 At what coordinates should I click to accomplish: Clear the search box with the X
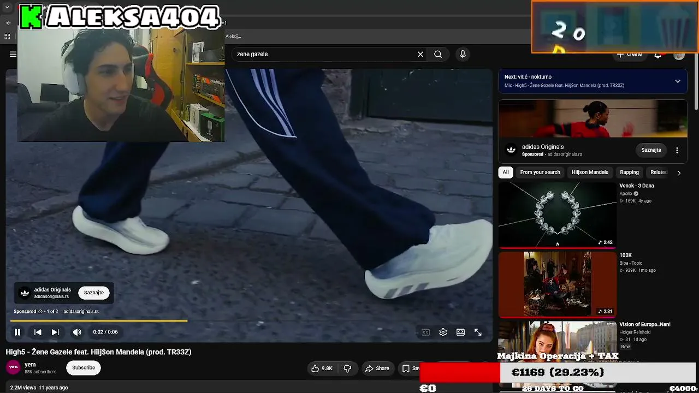420,54
